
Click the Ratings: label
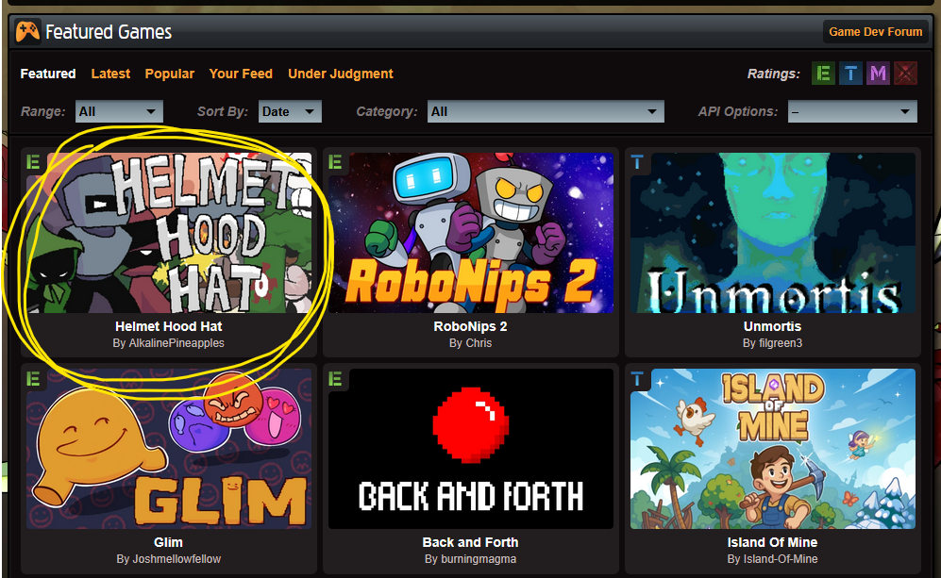(x=774, y=74)
